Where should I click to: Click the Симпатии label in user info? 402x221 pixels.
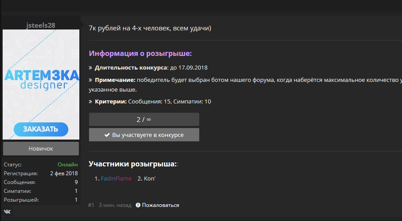(x=18, y=191)
